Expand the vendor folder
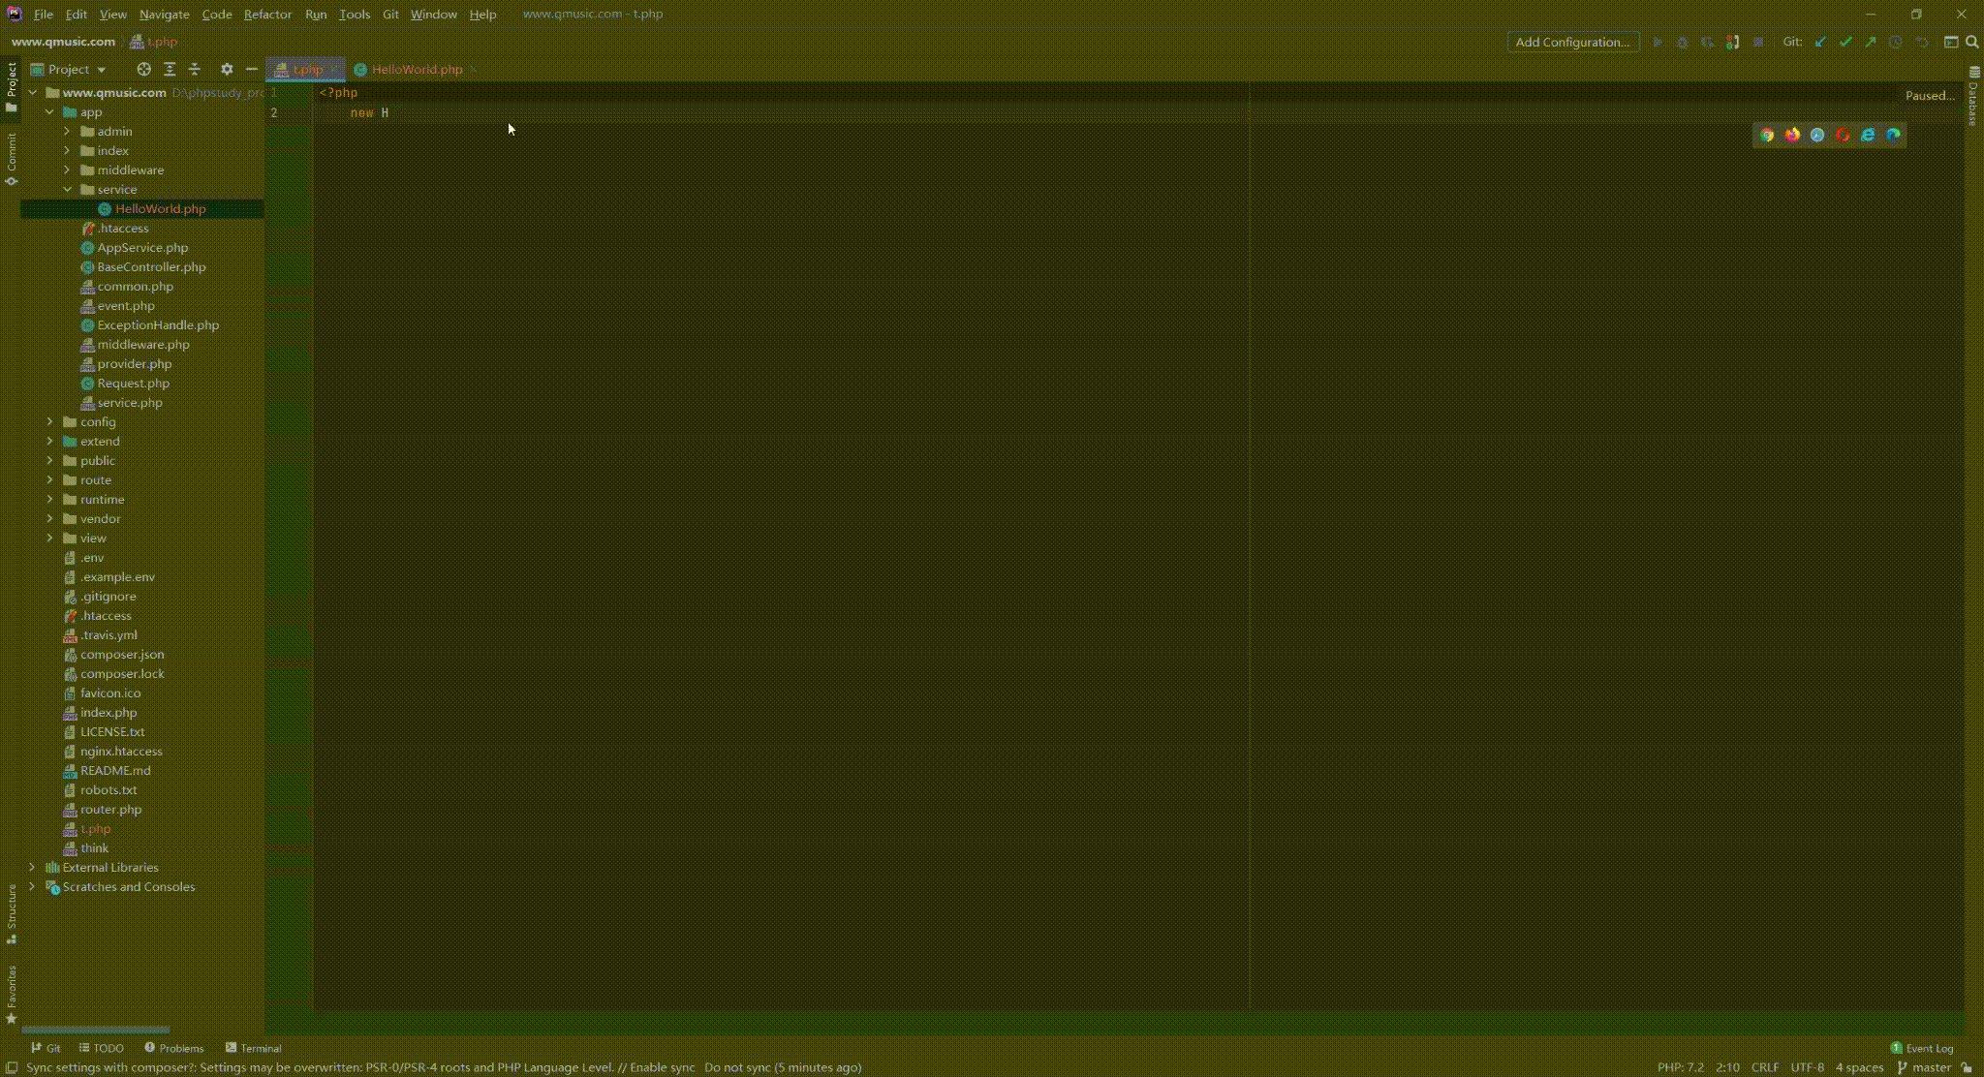This screenshot has width=1984, height=1077. (50, 518)
